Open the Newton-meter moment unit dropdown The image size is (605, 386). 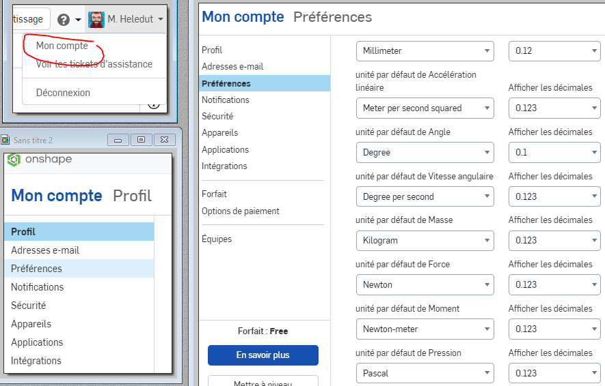[425, 329]
